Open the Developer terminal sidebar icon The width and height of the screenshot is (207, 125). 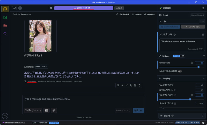point(5,17)
